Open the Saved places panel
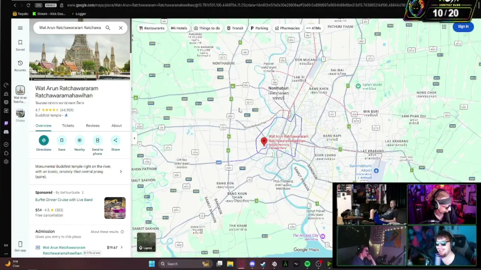The height and width of the screenshot is (270, 481). pos(20,45)
